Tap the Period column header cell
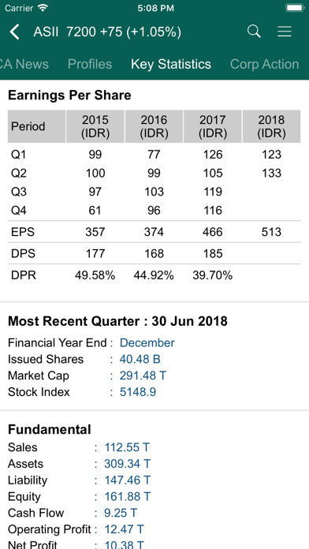The width and height of the screenshot is (309, 549). point(37,126)
